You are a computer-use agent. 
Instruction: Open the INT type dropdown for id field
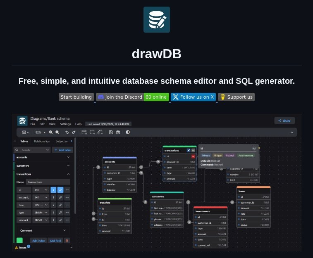click(41, 190)
